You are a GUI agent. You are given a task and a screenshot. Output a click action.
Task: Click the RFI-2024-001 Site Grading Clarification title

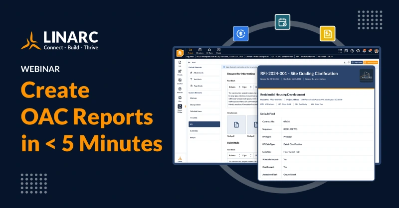pyautogui.click(x=299, y=73)
